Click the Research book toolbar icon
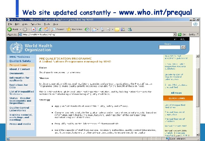205x141 pixels. (x=123, y=30)
